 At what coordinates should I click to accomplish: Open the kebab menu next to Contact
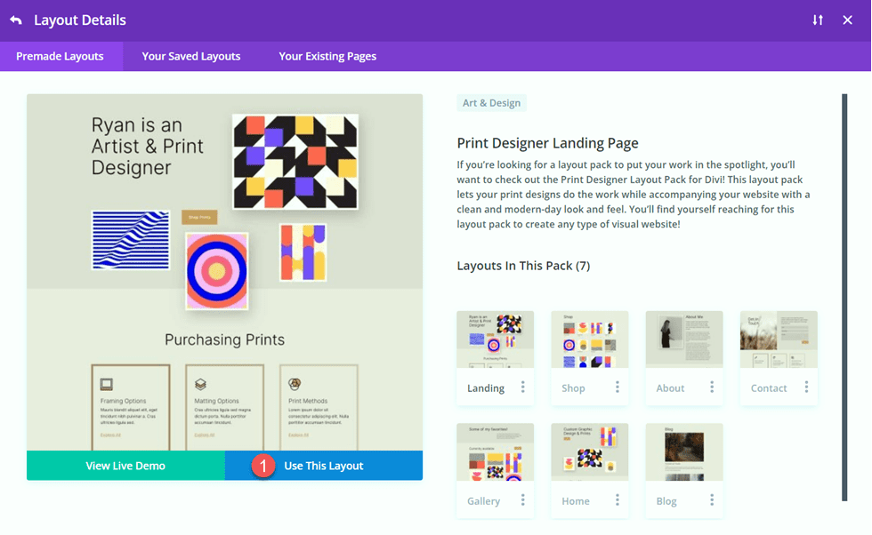805,387
